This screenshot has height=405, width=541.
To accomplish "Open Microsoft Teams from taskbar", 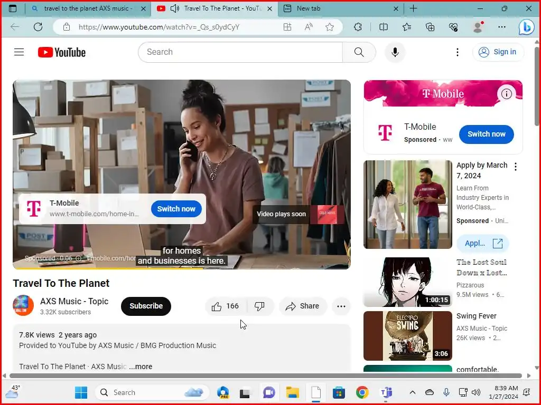I will tap(386, 392).
